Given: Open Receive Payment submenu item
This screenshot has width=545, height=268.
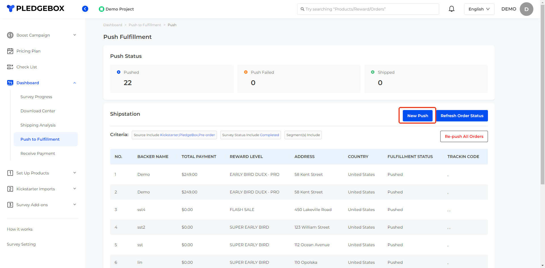Looking at the screenshot, I should click(38, 153).
